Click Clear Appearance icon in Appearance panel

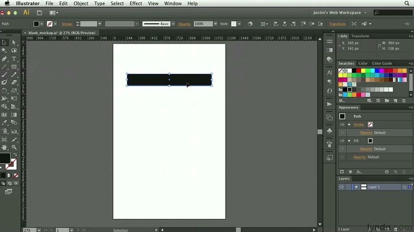click(x=387, y=172)
